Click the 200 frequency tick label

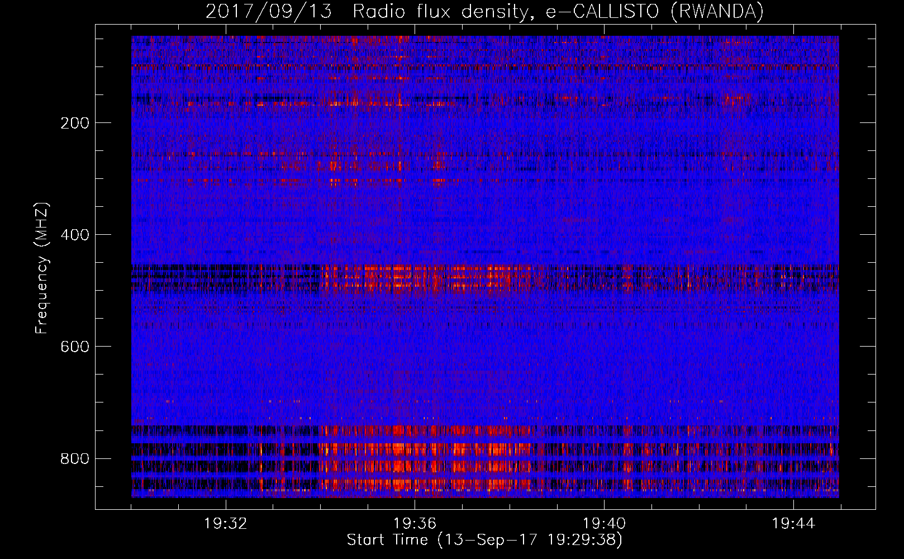(x=75, y=123)
